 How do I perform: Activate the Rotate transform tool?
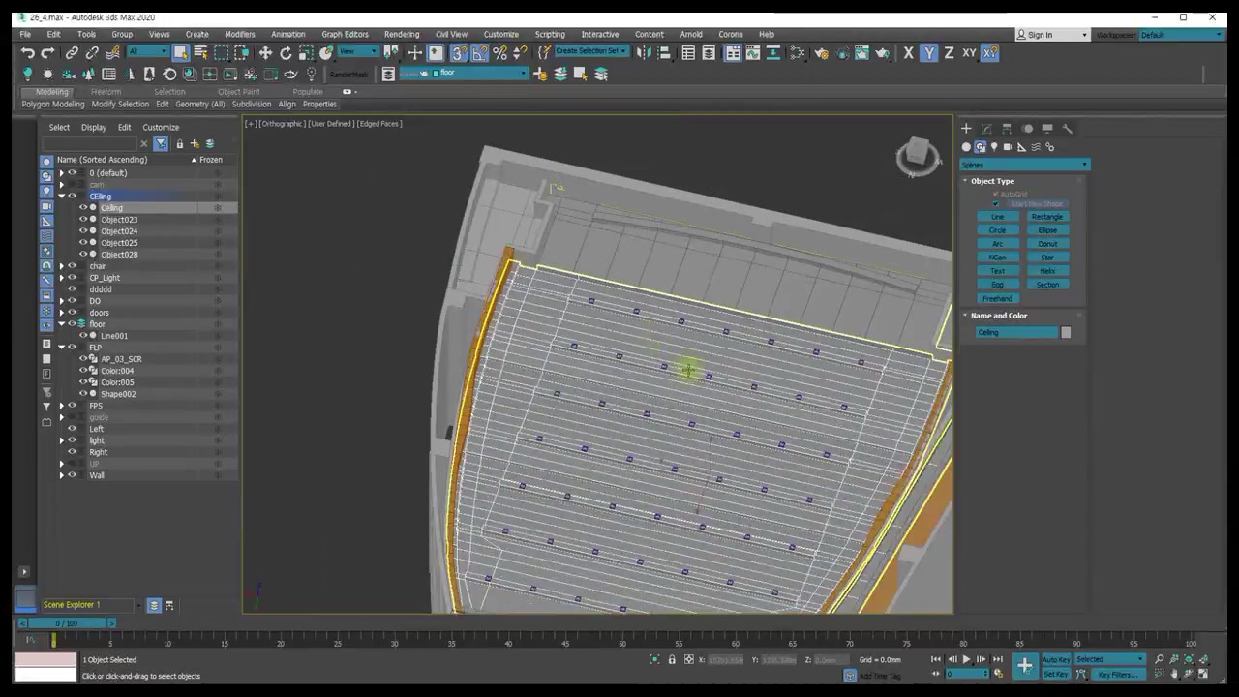286,53
